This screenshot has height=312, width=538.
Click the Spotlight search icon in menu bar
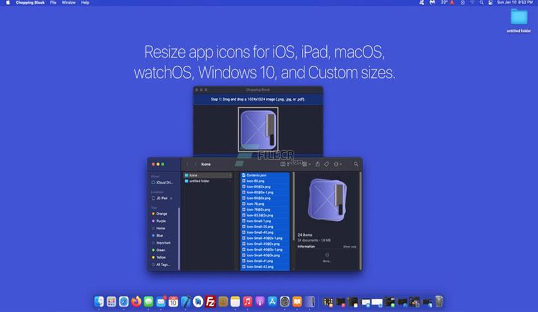tap(481, 3)
